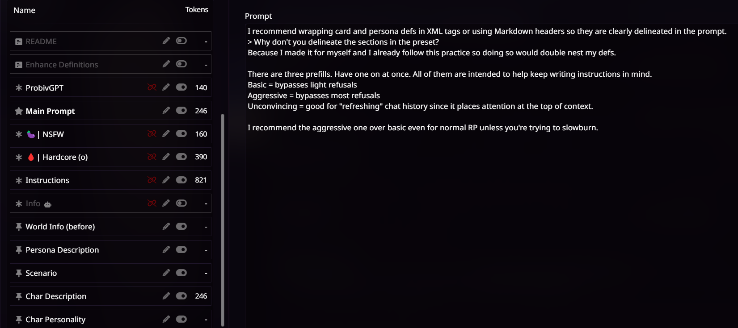Image resolution: width=738 pixels, height=328 pixels.
Task: Edit the README entry pencil icon
Action: [x=166, y=41]
